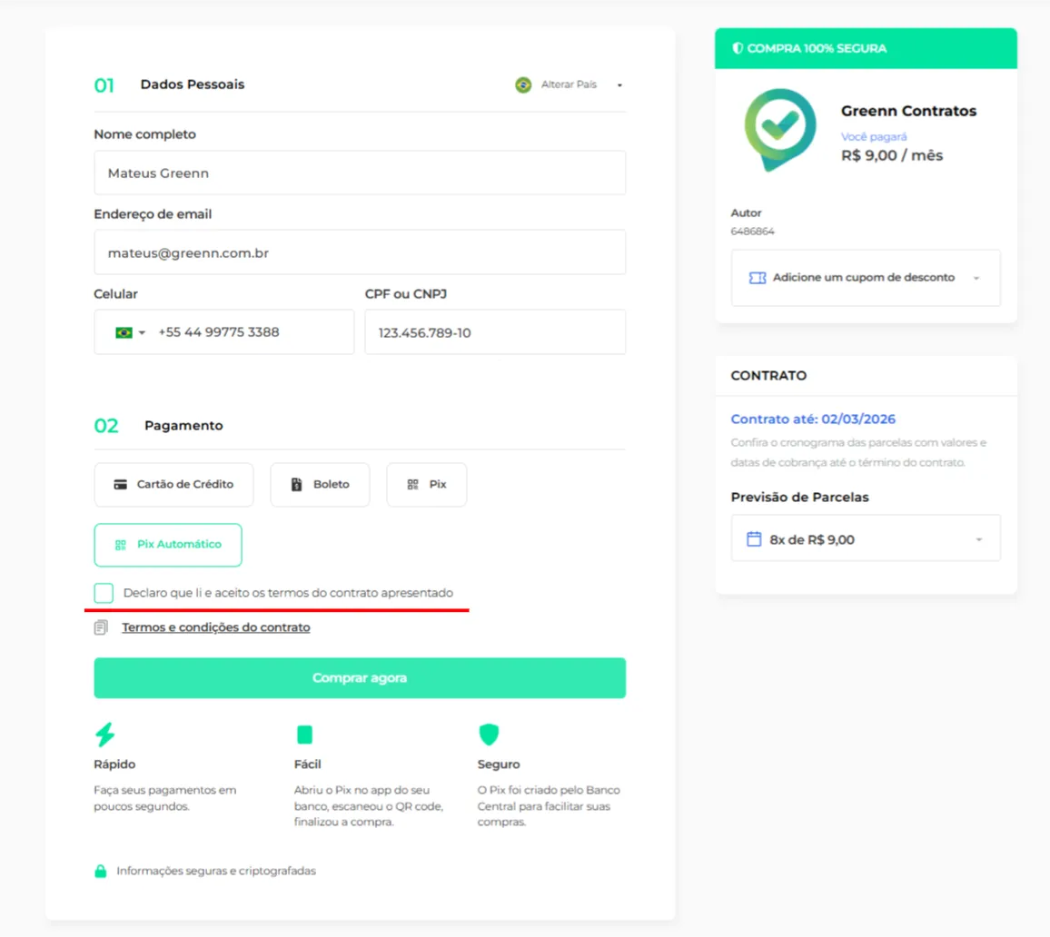Select Pix payment method
This screenshot has width=1050, height=937.
pos(427,485)
